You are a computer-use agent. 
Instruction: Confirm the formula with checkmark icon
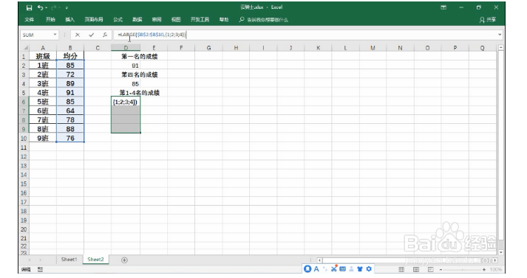coord(91,35)
